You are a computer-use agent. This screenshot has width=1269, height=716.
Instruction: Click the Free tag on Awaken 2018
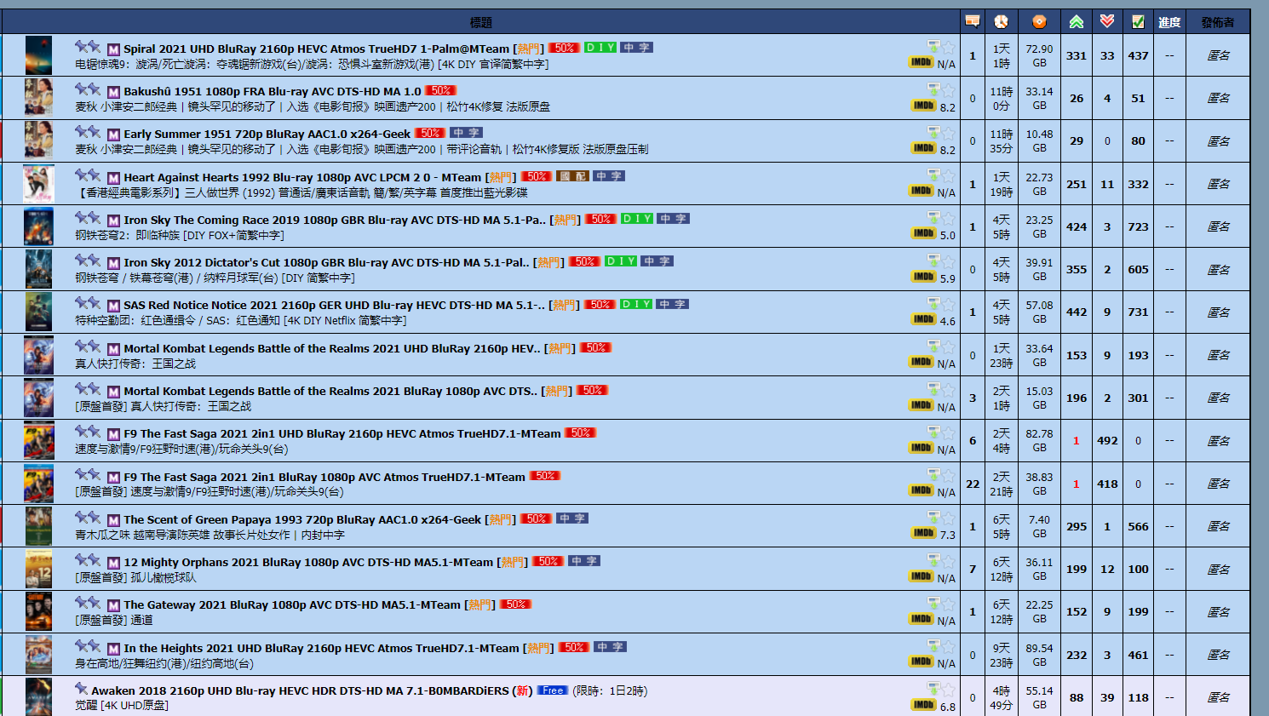(x=553, y=690)
